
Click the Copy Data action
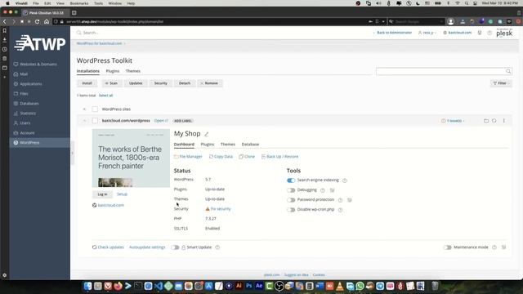(221, 156)
